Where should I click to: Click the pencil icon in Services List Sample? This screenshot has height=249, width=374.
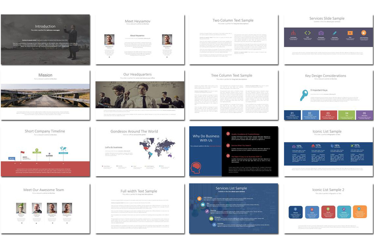point(207,211)
